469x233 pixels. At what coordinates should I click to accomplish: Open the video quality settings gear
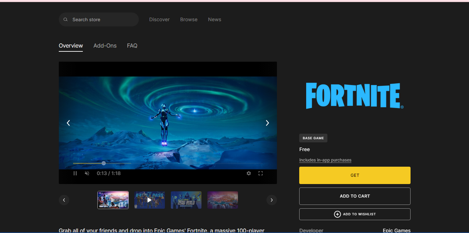(249, 173)
